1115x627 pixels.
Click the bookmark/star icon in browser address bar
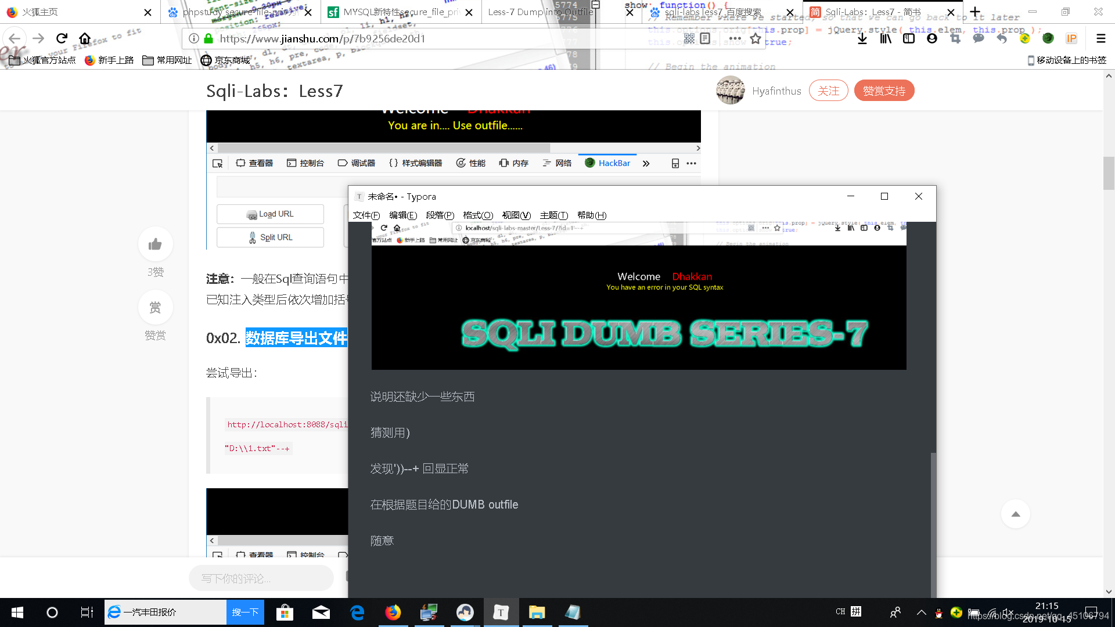point(755,39)
